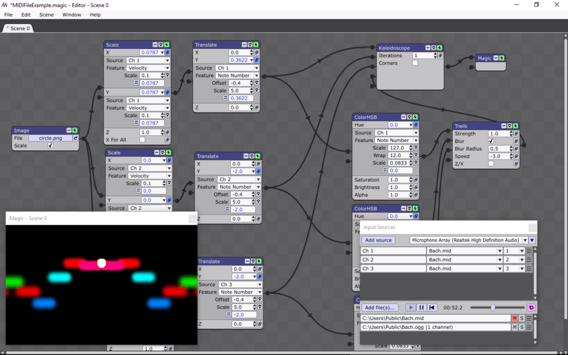Mute the Bach.mid file with M button
This screenshot has width=568, height=355.
[x=514, y=318]
